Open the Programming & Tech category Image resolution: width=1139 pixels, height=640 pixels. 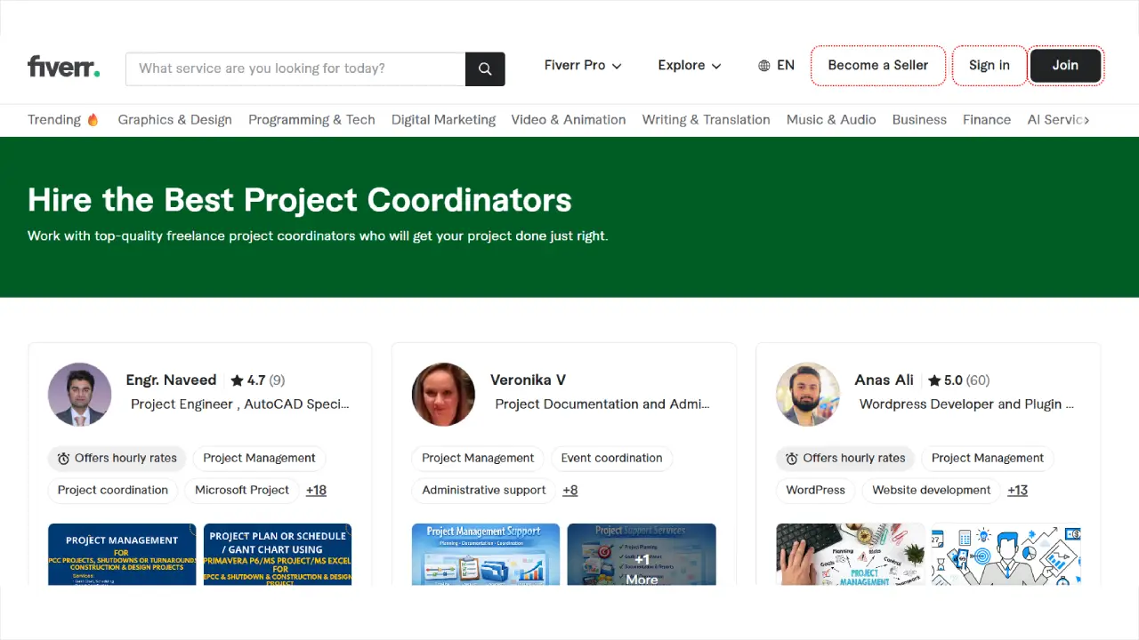click(x=311, y=119)
